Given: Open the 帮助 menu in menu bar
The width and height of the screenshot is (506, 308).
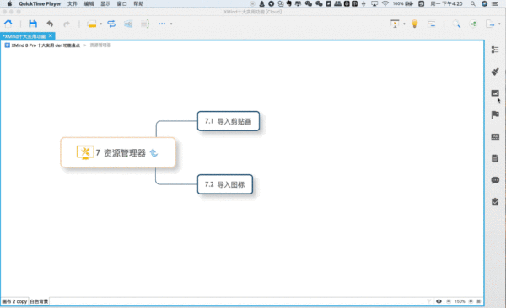Looking at the screenshot, I should tap(138, 4).
